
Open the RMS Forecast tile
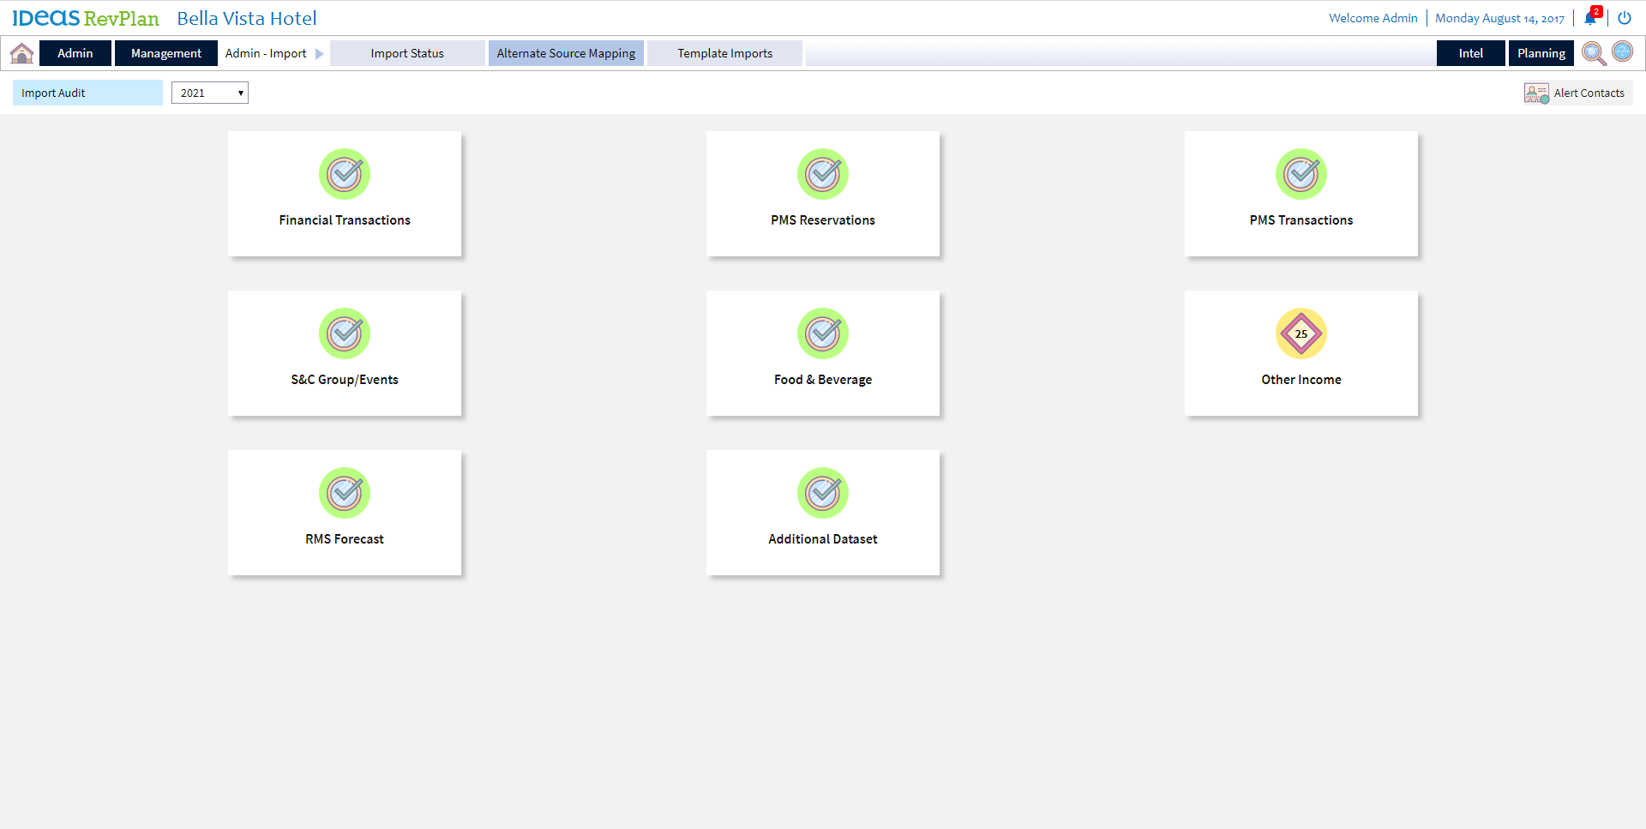[x=345, y=513]
